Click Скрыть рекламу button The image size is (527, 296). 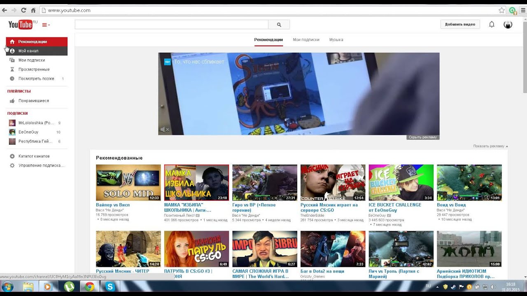coord(423,137)
